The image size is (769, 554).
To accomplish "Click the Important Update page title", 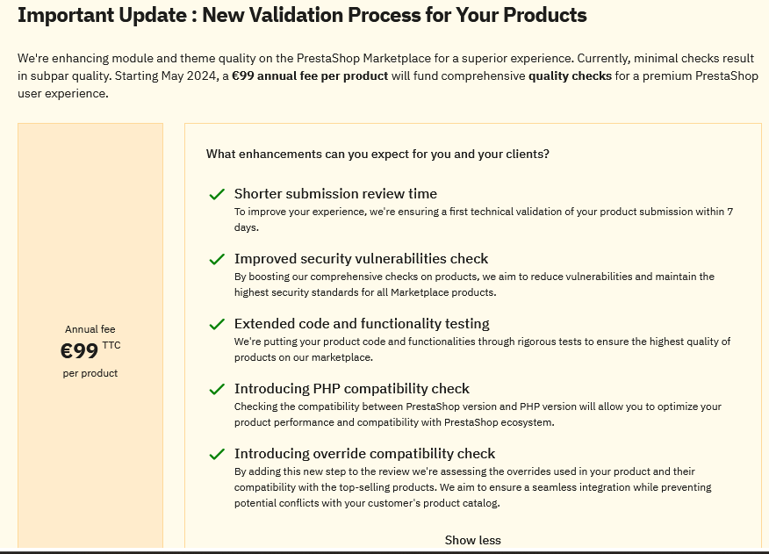I will pyautogui.click(x=302, y=15).
